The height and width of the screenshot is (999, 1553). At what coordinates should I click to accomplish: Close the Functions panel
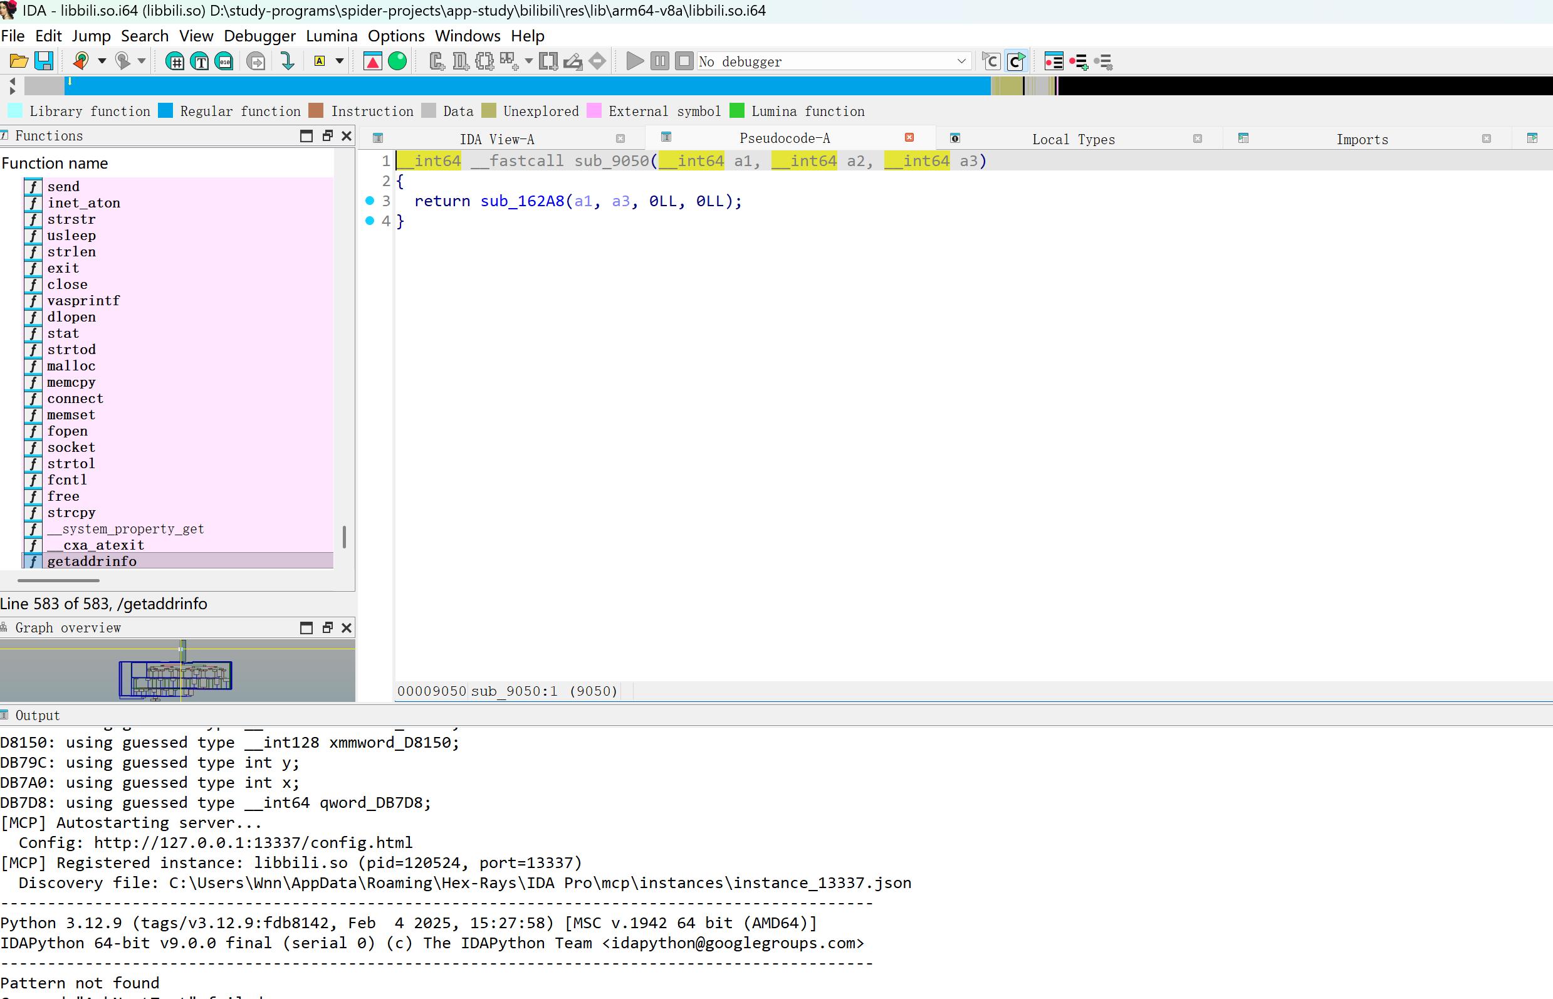point(347,135)
